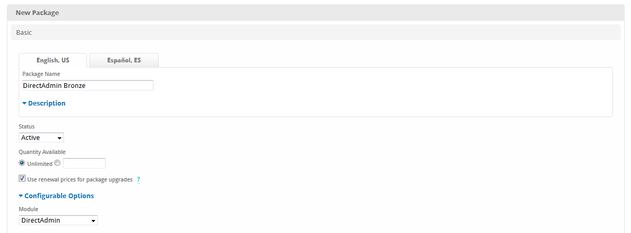Click the Description disclosure arrow icon
The height and width of the screenshot is (233, 631).
(x=24, y=103)
